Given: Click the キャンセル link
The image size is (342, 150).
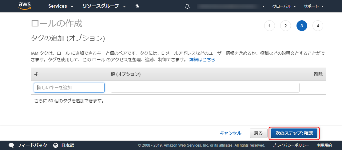Looking at the screenshot, I should pyautogui.click(x=231, y=133).
